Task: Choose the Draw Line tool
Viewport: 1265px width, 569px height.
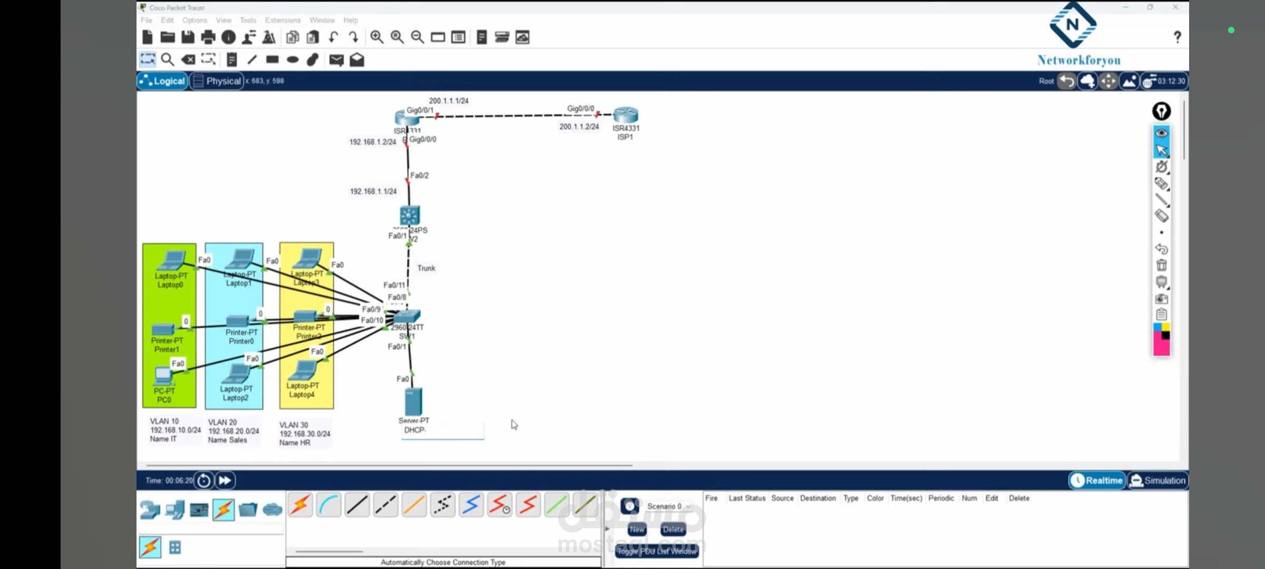Action: click(252, 60)
